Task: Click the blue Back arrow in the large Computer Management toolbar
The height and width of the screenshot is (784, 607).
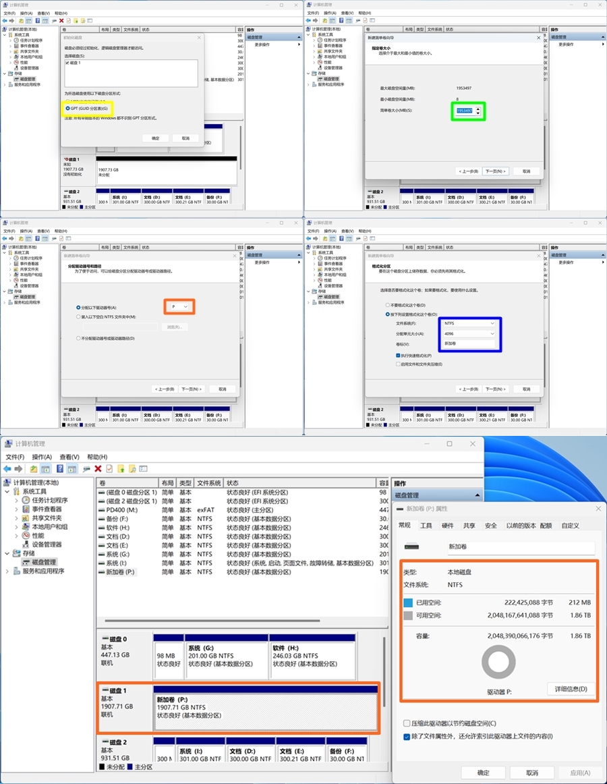Action: click(x=7, y=468)
